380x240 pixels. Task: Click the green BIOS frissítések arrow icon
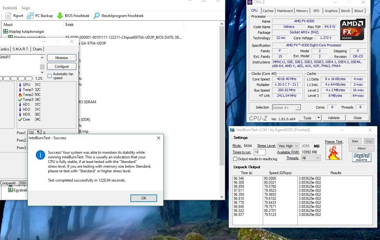click(60, 16)
